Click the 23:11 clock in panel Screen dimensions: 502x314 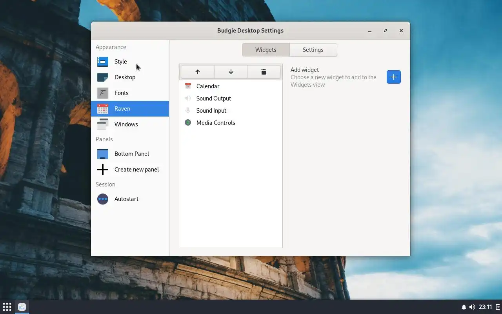click(486, 307)
